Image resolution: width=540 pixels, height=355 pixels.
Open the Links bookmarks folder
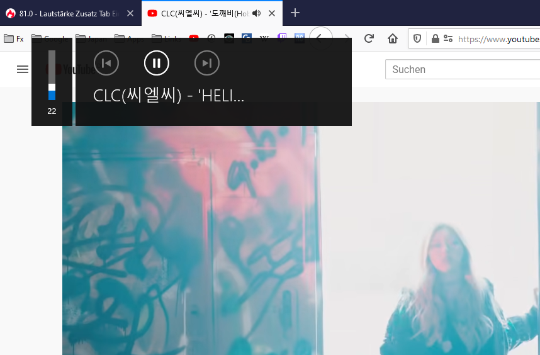click(x=167, y=38)
